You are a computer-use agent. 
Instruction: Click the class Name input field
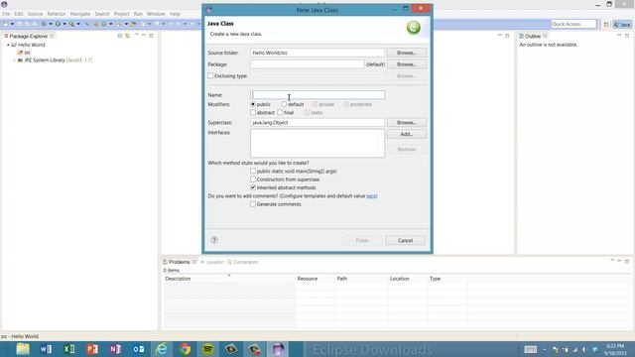(x=317, y=95)
